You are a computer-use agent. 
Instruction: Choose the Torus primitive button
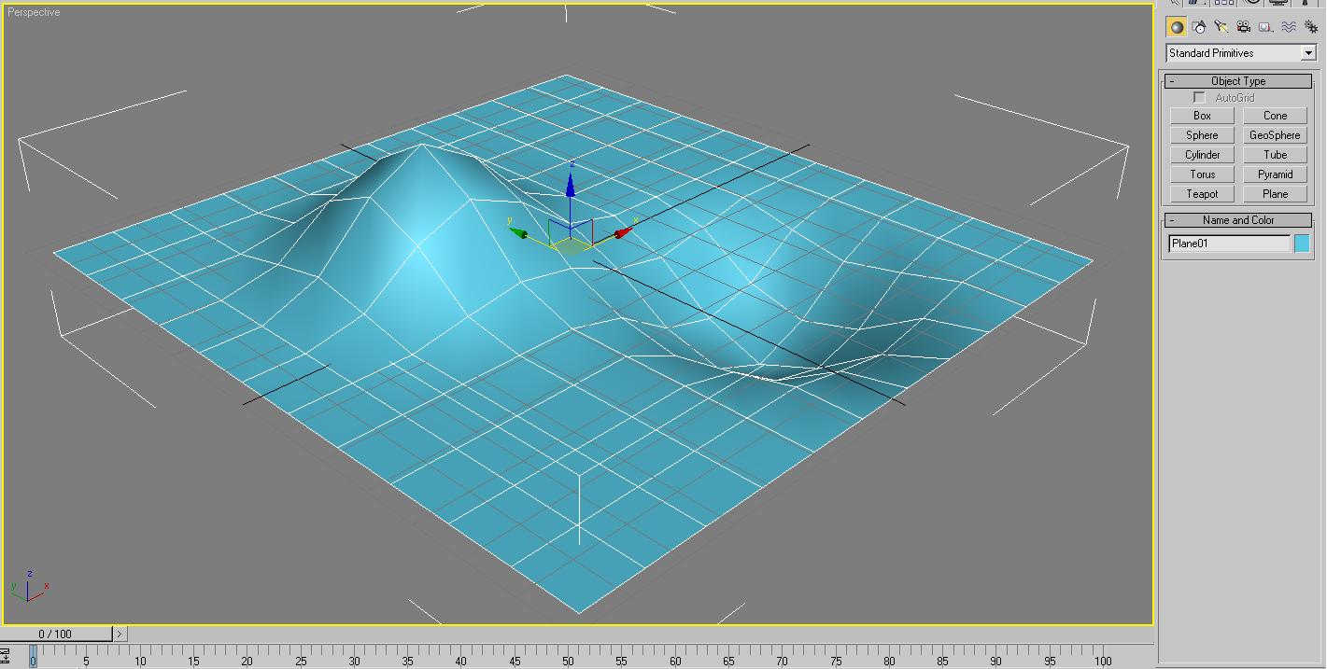tap(1202, 174)
